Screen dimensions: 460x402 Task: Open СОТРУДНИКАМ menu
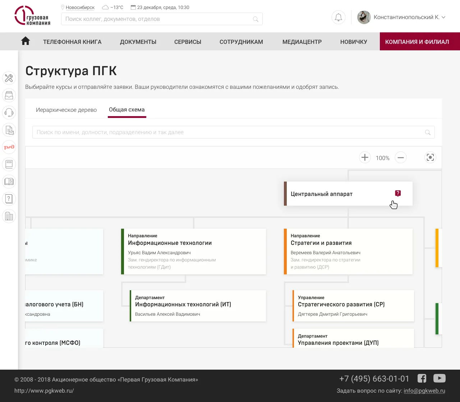pyautogui.click(x=241, y=42)
